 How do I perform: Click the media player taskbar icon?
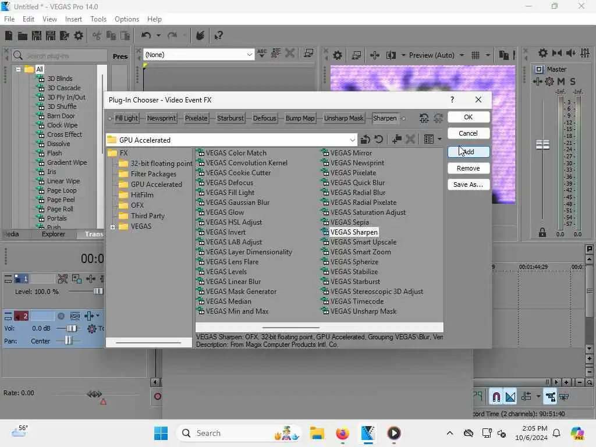tap(394, 433)
